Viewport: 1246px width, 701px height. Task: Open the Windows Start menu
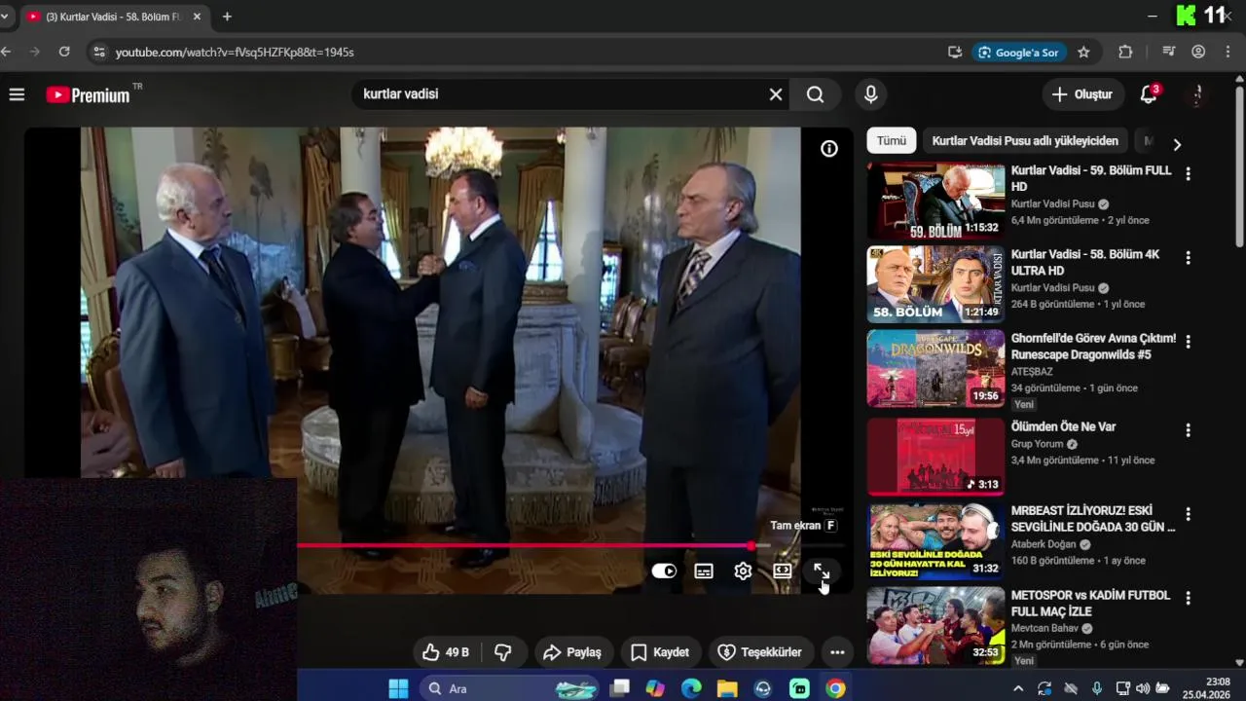pyautogui.click(x=398, y=688)
